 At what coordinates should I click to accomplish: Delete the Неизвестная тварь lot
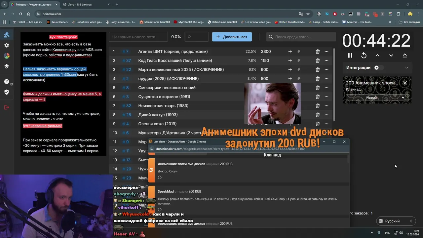tap(318, 106)
